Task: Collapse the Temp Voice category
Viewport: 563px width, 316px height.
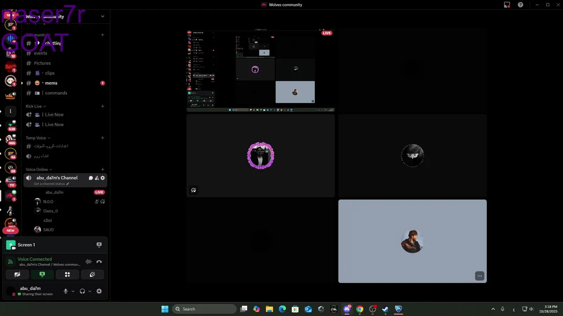Action: coord(38,138)
